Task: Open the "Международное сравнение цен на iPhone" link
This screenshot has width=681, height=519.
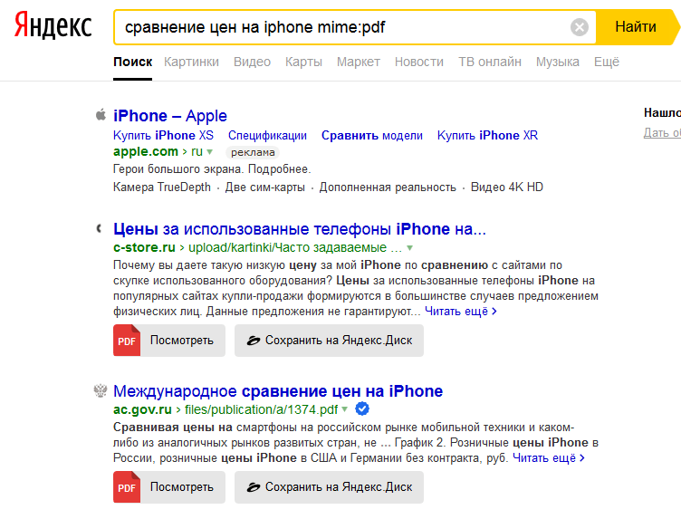Action: [278, 391]
